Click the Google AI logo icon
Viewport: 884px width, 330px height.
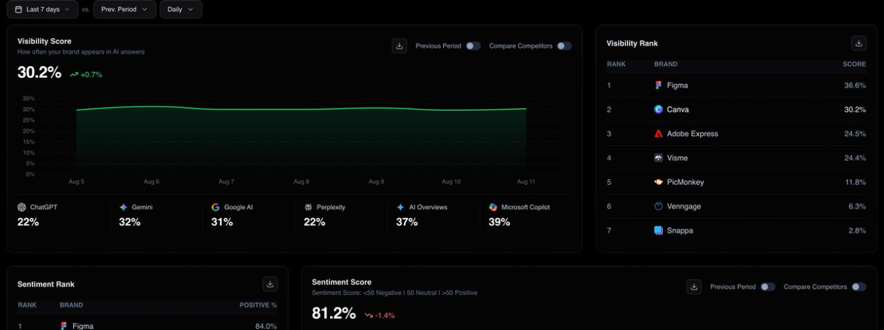215,207
